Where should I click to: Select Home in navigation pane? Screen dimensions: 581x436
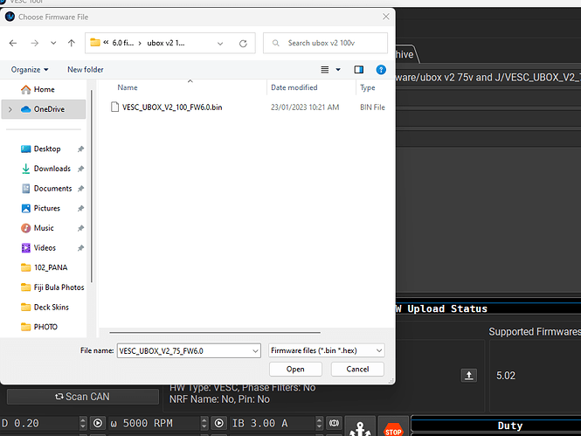point(44,89)
